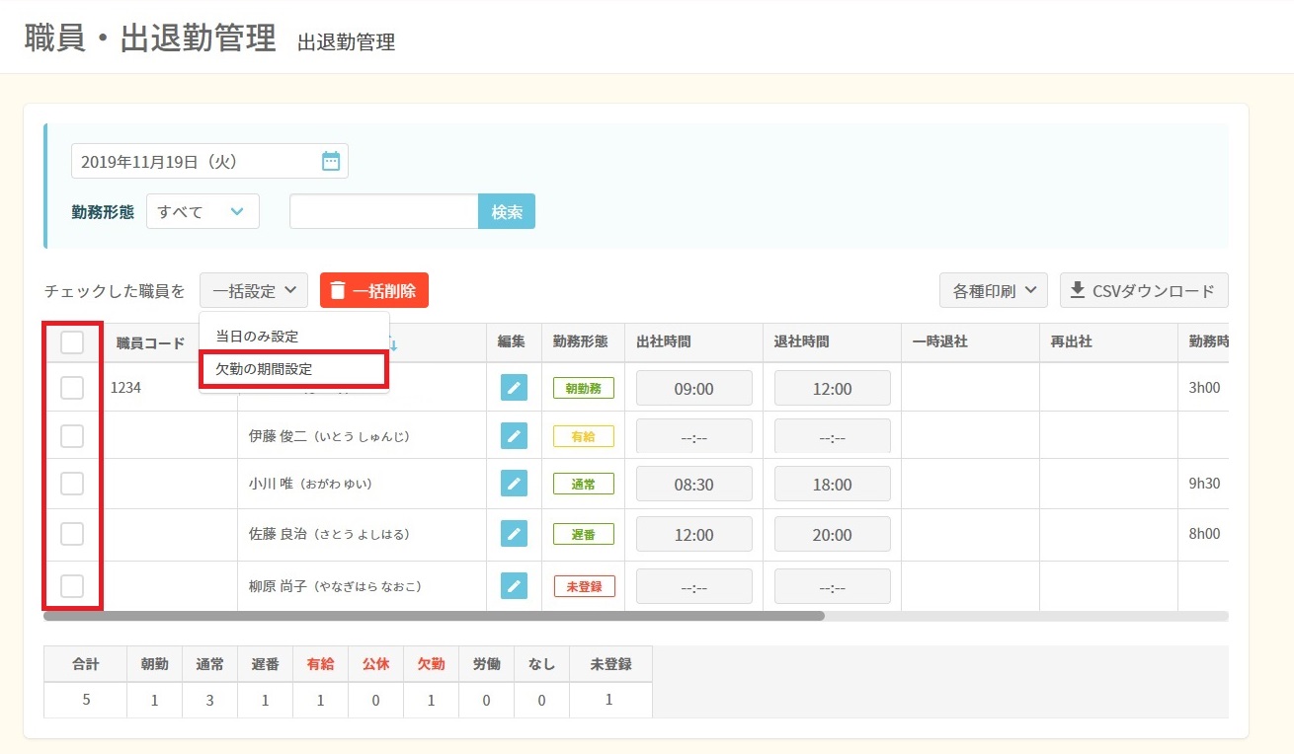Click the 検索 search button

507,211
